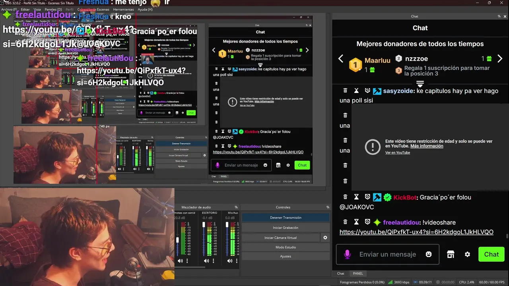509x286 pixels.
Task: Open ESCRITORIO channel three-dot options menu
Action: pyautogui.click(x=213, y=261)
